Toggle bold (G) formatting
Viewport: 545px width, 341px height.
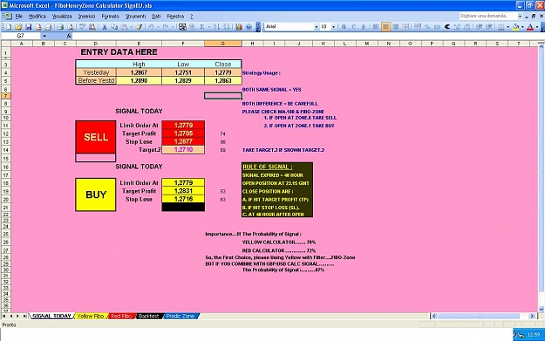tap(344, 27)
